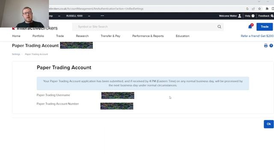The width and height of the screenshot is (274, 154).
Task: Open the three-dots ticker more menu
Action: tap(102, 16)
